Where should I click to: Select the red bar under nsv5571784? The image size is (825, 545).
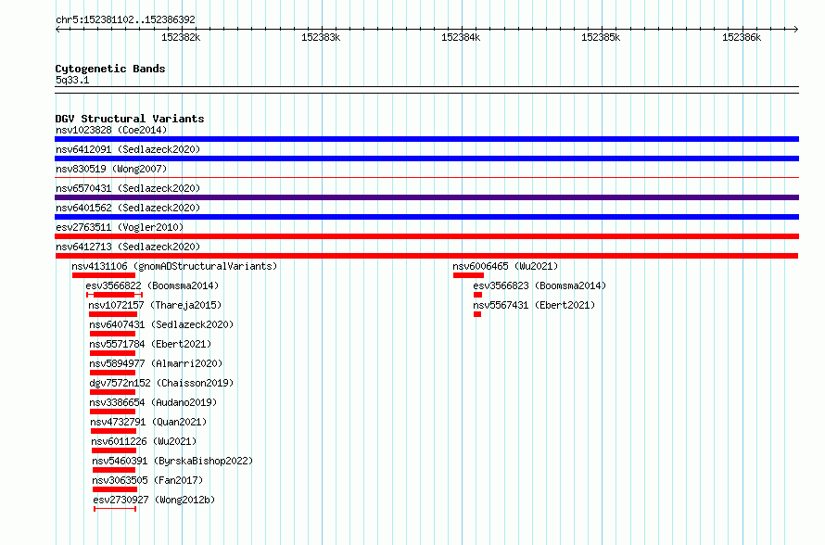click(112, 353)
